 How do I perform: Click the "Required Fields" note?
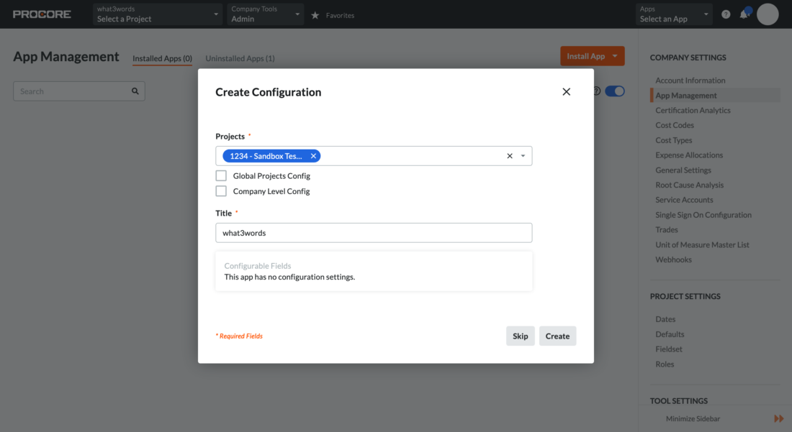[240, 336]
